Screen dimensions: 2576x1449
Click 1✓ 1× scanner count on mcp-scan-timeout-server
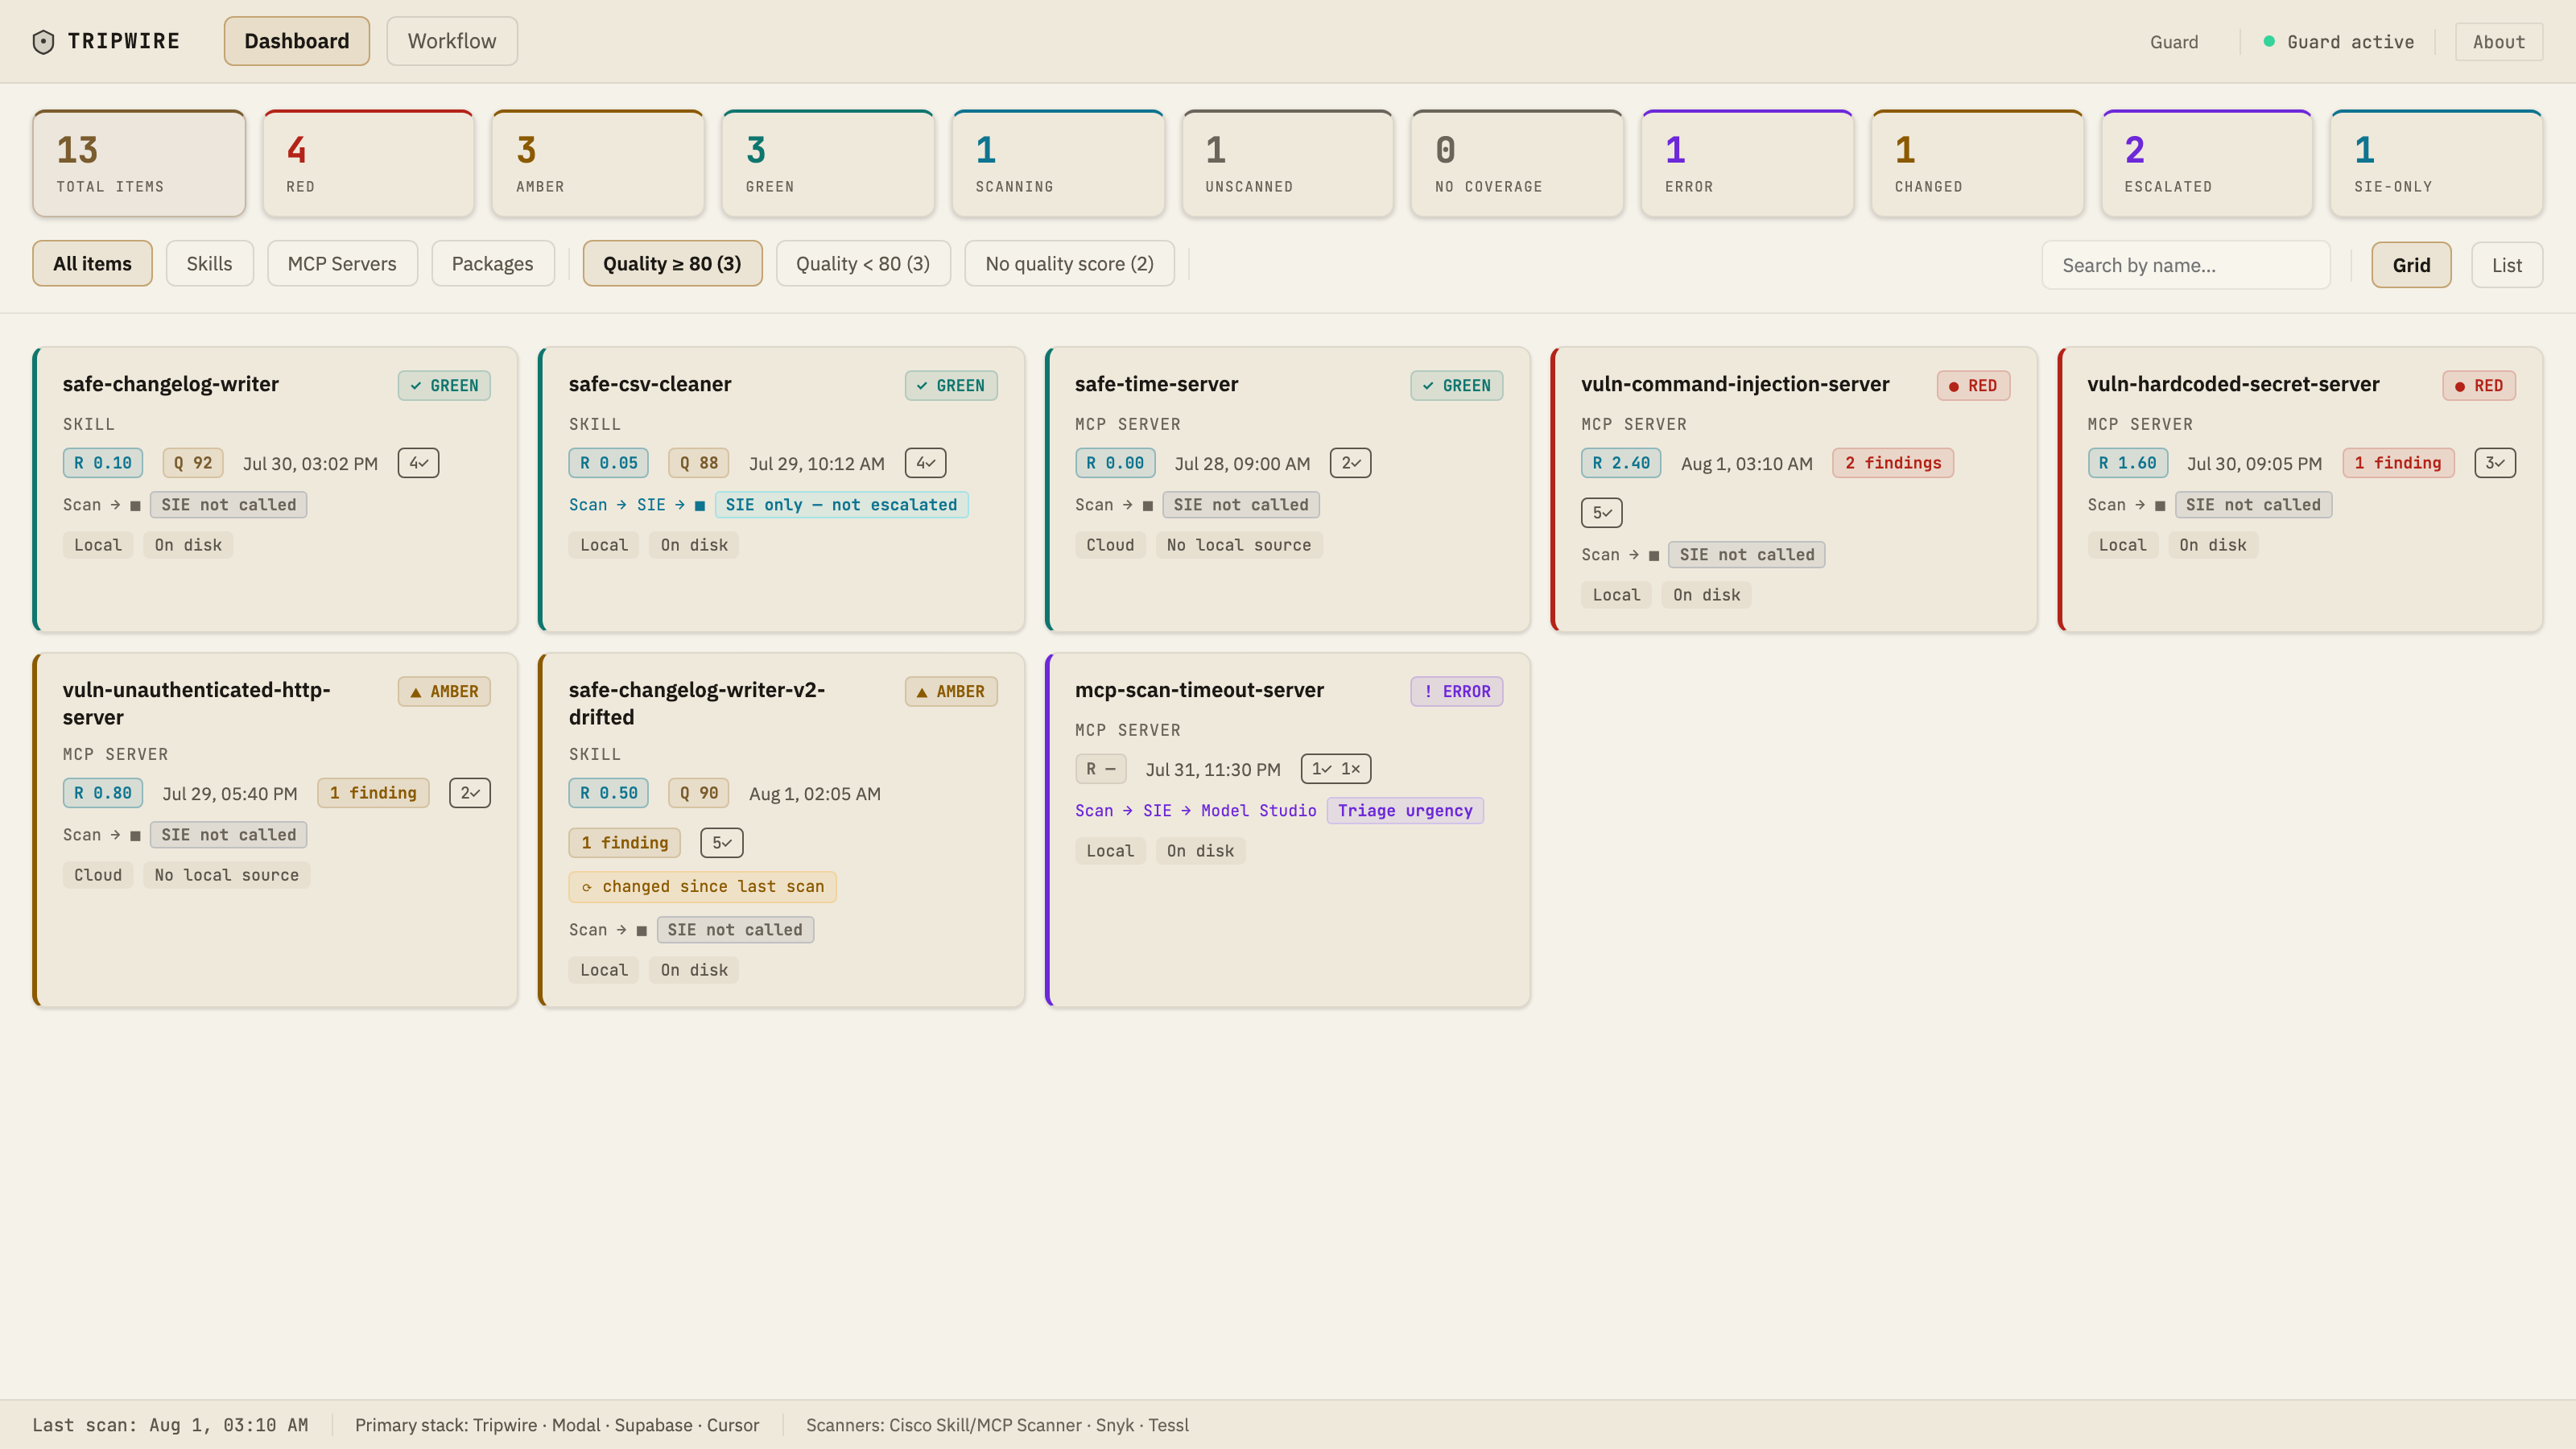point(1336,769)
